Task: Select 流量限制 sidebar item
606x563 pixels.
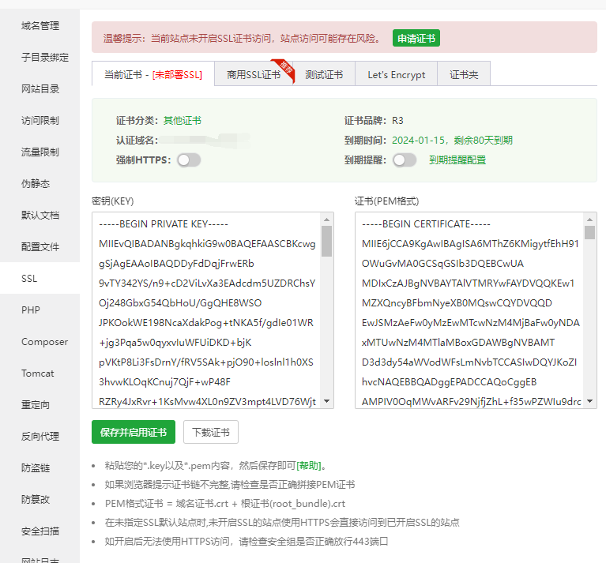Action: 40,152
